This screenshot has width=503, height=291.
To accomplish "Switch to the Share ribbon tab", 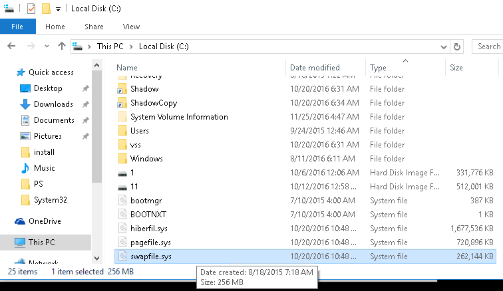I will [94, 27].
